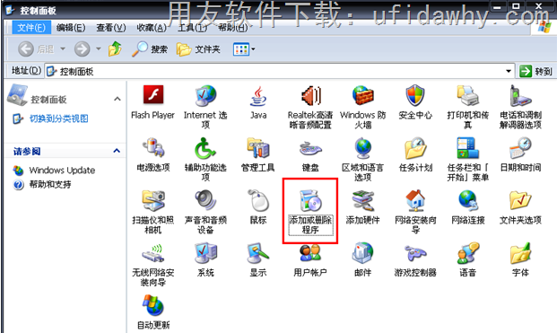Viewport: 557px width, 333px height.
Task: Open 声音和音频设备 speaker icon
Action: pyautogui.click(x=205, y=200)
